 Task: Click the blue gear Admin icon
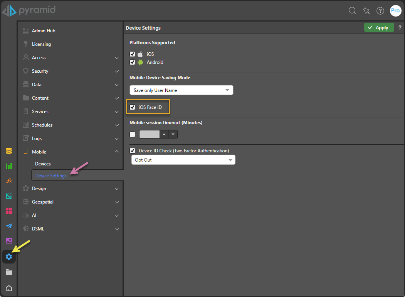coord(9,257)
